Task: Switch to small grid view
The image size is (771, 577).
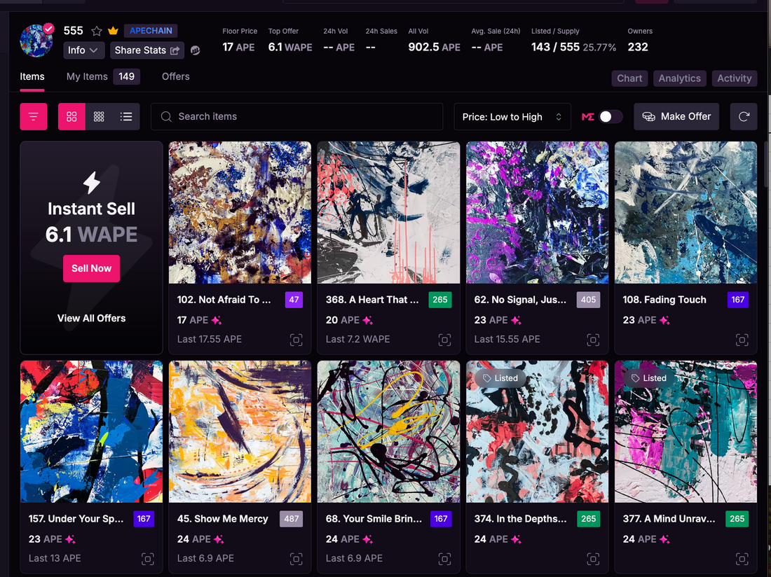Action: 99,117
